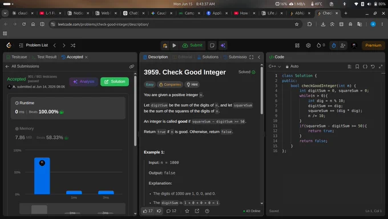Like the problem with thumbs up

(148, 211)
